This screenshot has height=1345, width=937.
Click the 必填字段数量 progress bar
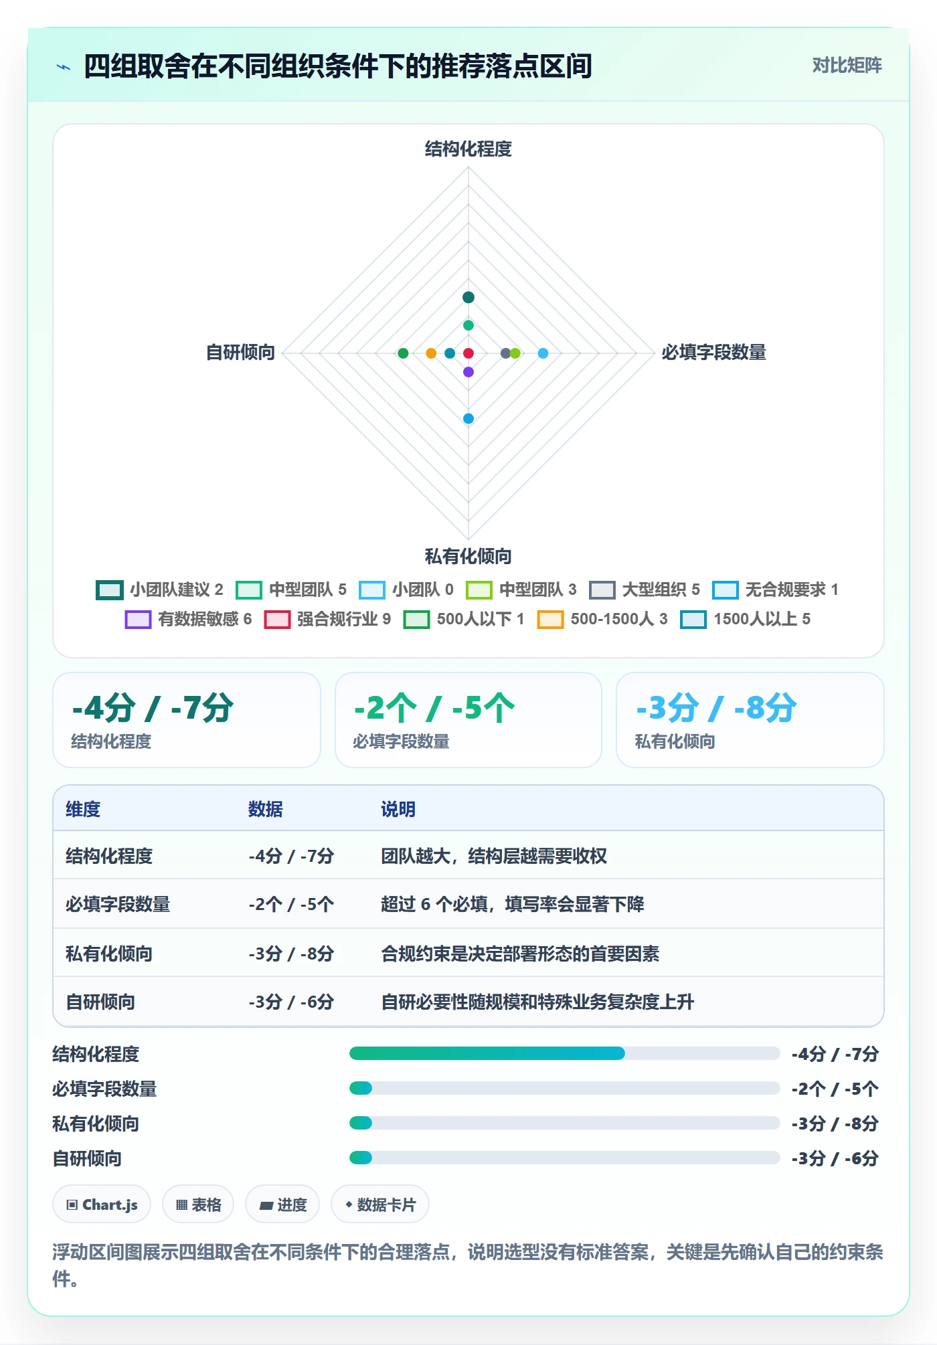coord(564,1088)
